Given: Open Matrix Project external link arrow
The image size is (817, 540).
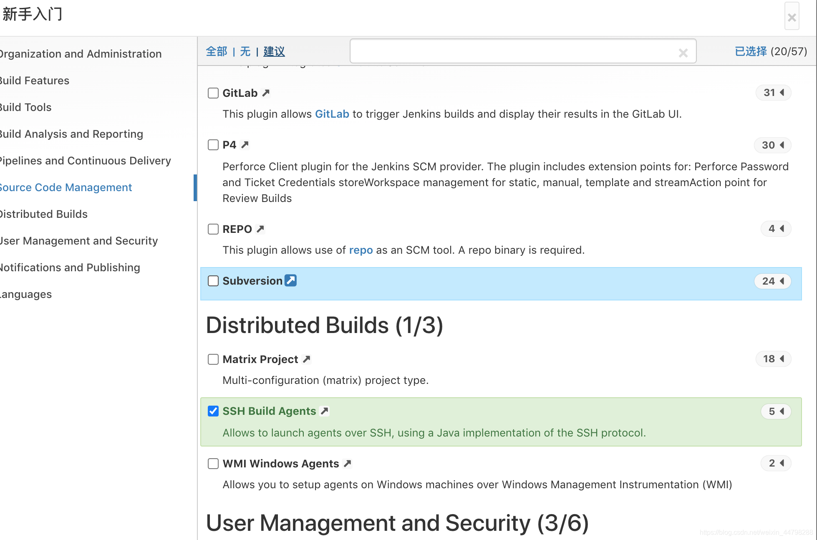Looking at the screenshot, I should pyautogui.click(x=307, y=359).
